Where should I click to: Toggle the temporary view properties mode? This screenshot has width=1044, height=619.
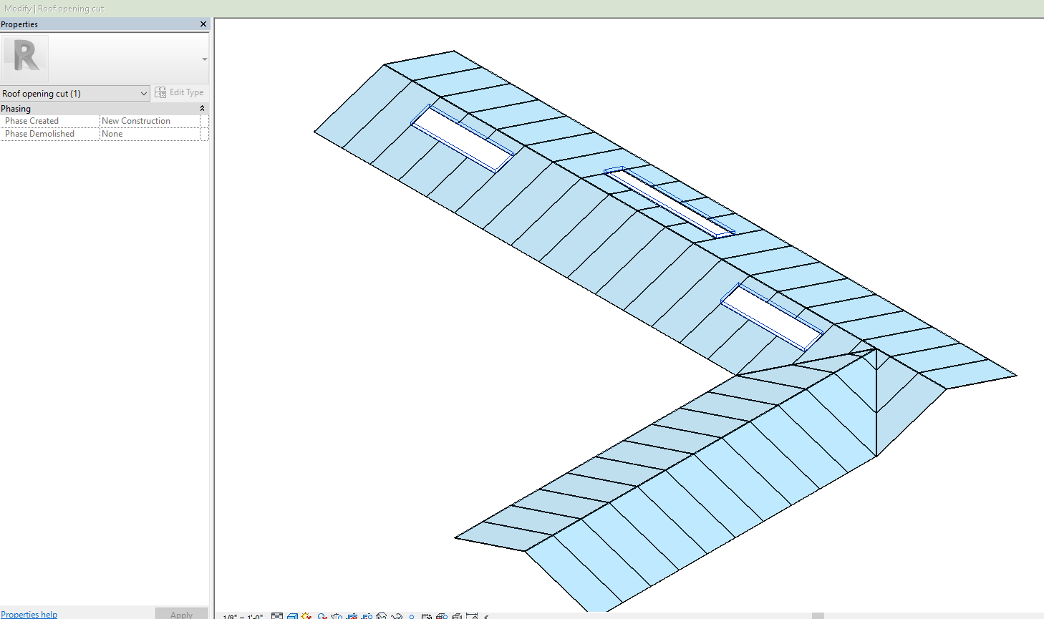coord(427,615)
